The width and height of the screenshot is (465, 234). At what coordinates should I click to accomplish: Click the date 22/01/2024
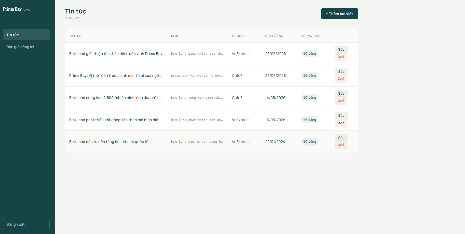(x=275, y=142)
